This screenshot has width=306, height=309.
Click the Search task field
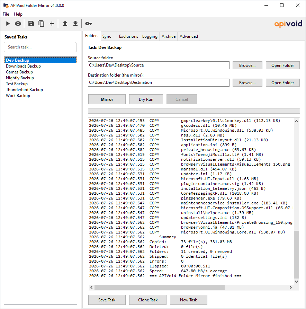tap(40, 47)
